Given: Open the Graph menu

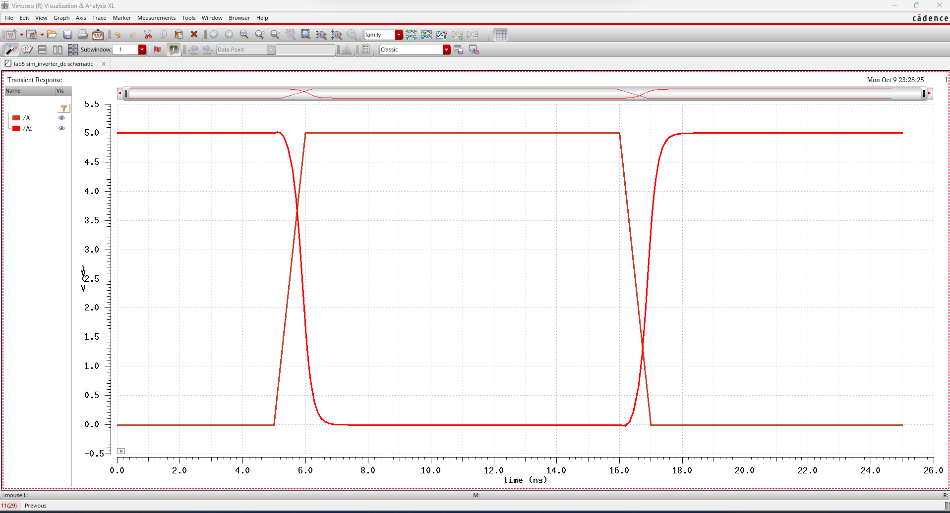Looking at the screenshot, I should tap(61, 18).
